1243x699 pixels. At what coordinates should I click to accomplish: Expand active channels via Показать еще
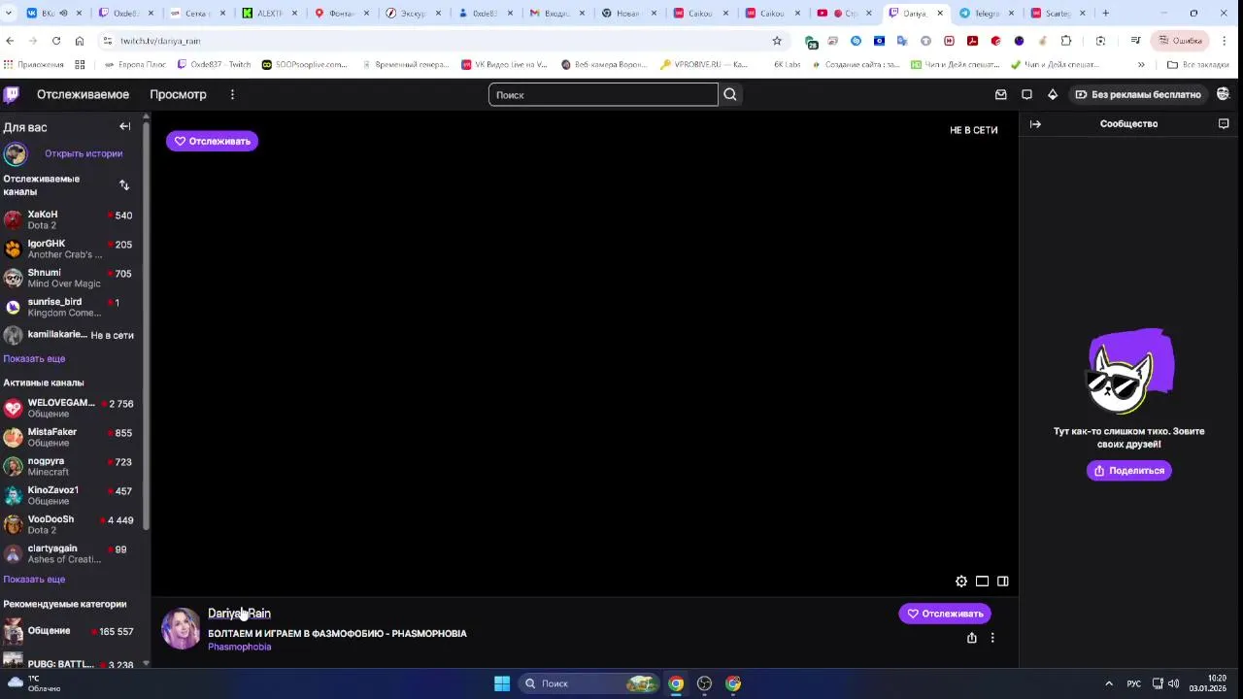coord(34,580)
